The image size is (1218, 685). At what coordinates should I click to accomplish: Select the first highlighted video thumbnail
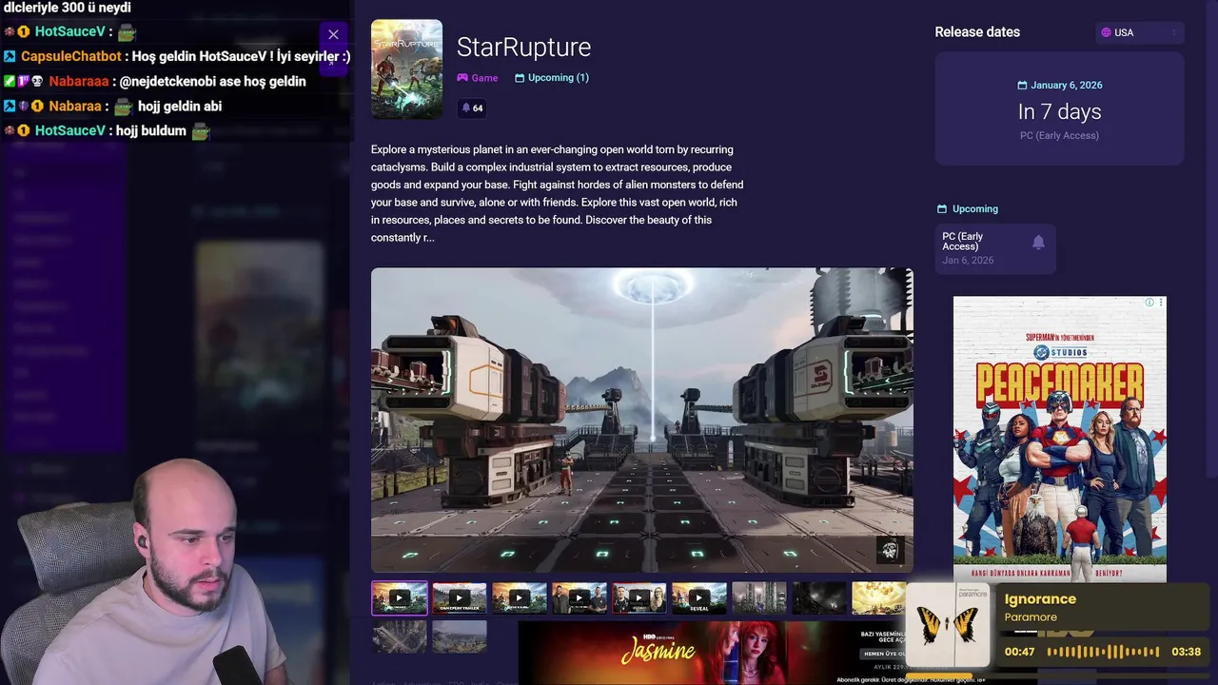[400, 598]
